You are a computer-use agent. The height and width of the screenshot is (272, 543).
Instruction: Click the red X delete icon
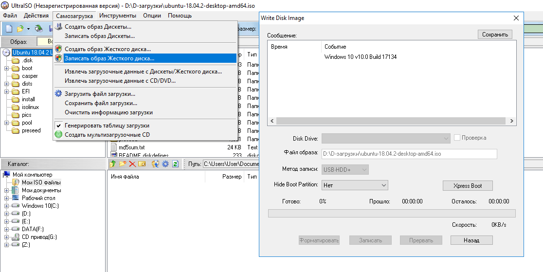tap(132, 164)
